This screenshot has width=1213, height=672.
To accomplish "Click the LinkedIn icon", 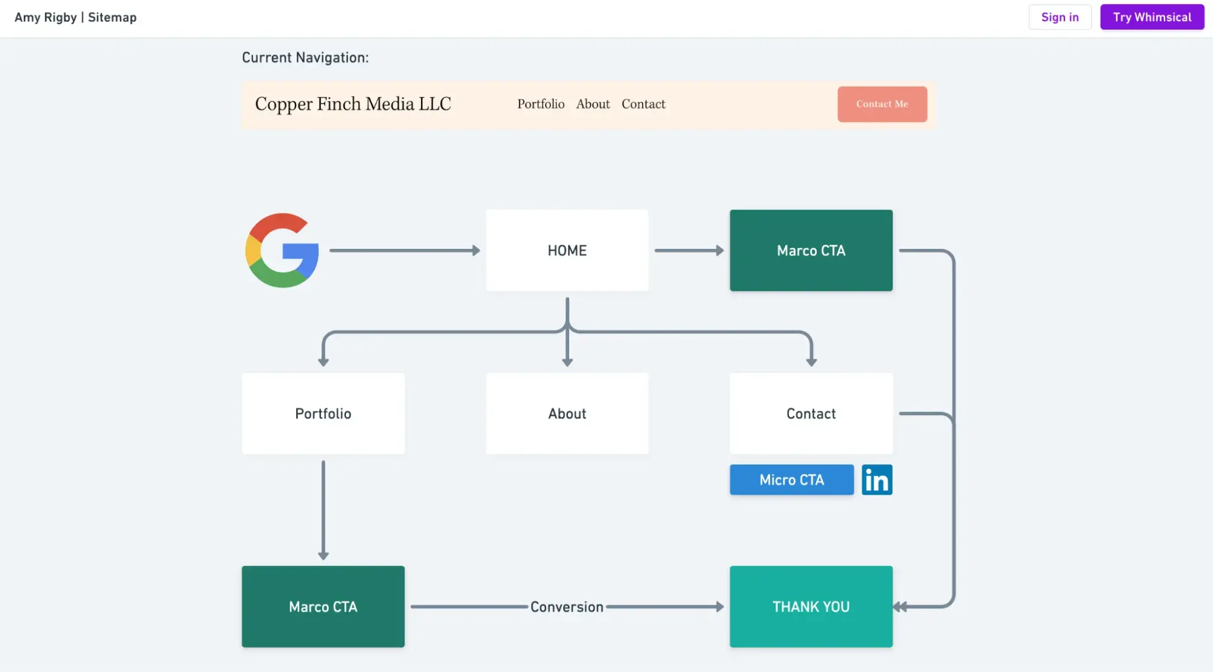I will [877, 480].
